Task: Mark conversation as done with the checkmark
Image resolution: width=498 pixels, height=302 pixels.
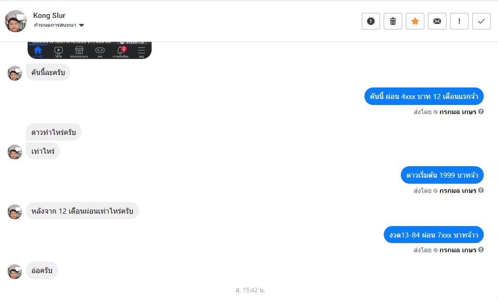Action: tap(481, 21)
